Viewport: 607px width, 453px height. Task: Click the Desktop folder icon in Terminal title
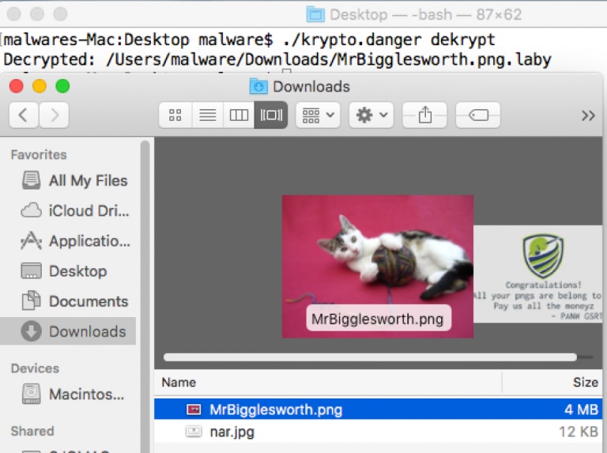pos(315,15)
